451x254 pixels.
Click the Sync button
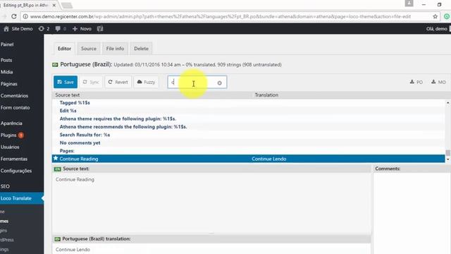(91, 82)
